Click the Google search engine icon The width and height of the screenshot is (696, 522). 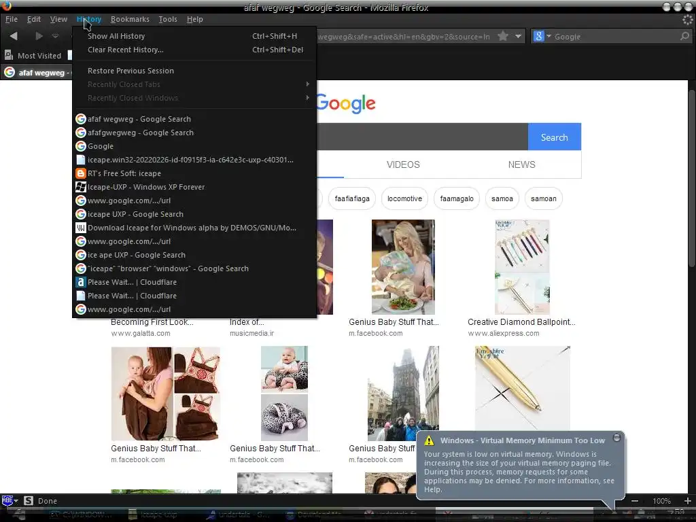(538, 37)
